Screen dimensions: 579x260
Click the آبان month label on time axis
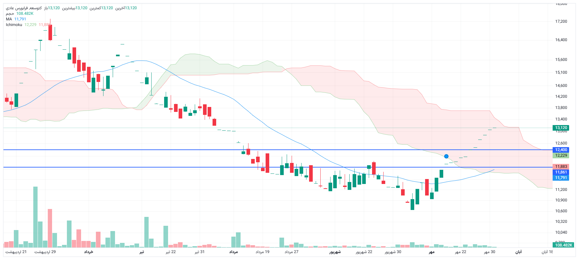point(518,252)
